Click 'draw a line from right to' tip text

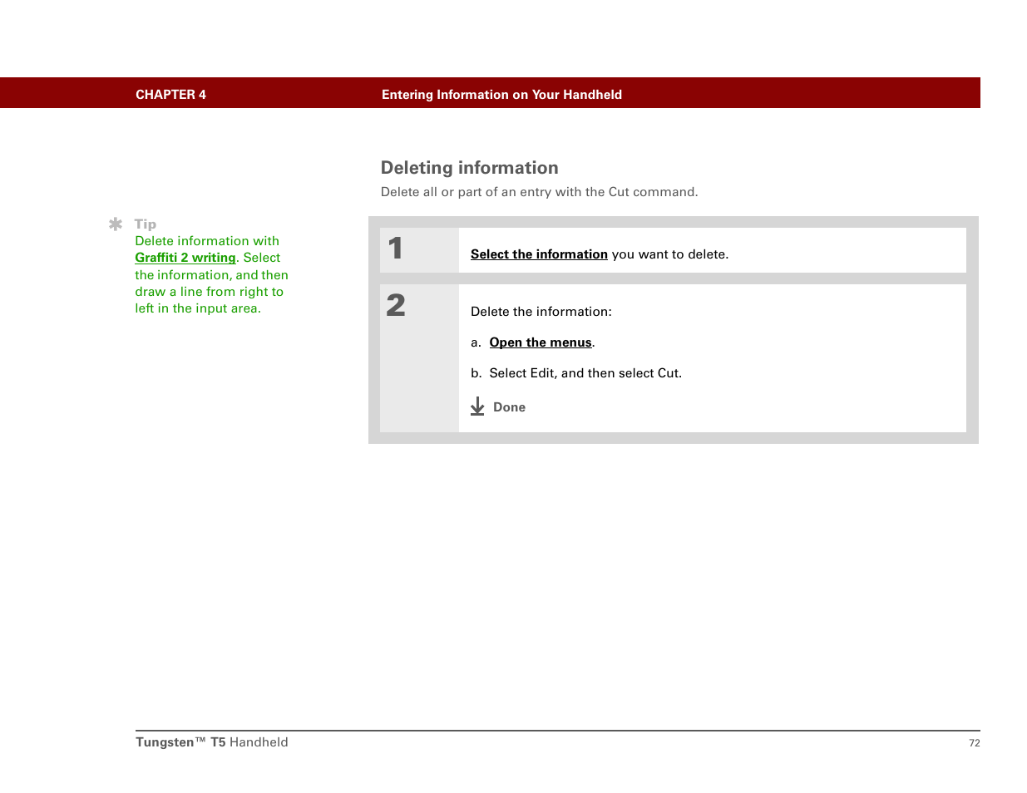(x=210, y=292)
